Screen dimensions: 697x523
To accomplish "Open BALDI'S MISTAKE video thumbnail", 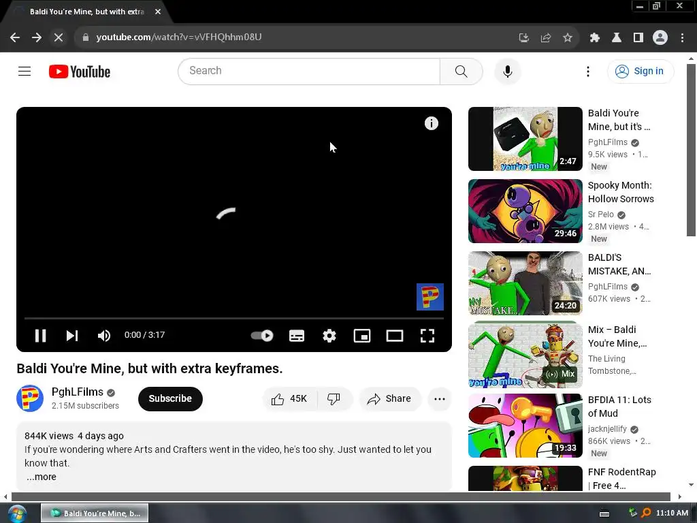I will [x=525, y=283].
